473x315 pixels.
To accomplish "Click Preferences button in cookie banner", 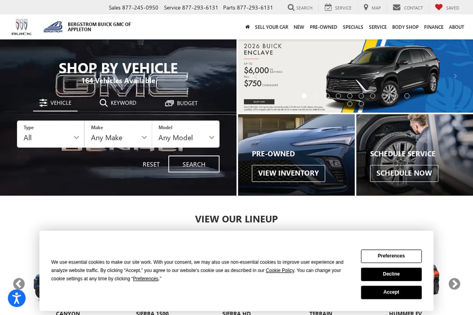I will click(x=391, y=256).
